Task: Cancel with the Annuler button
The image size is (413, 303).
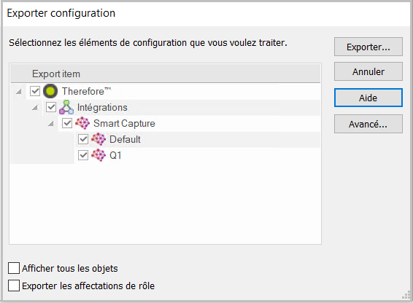Action: [x=368, y=71]
